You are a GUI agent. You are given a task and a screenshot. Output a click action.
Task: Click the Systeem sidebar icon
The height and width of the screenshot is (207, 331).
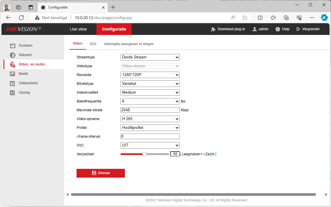tap(13, 46)
